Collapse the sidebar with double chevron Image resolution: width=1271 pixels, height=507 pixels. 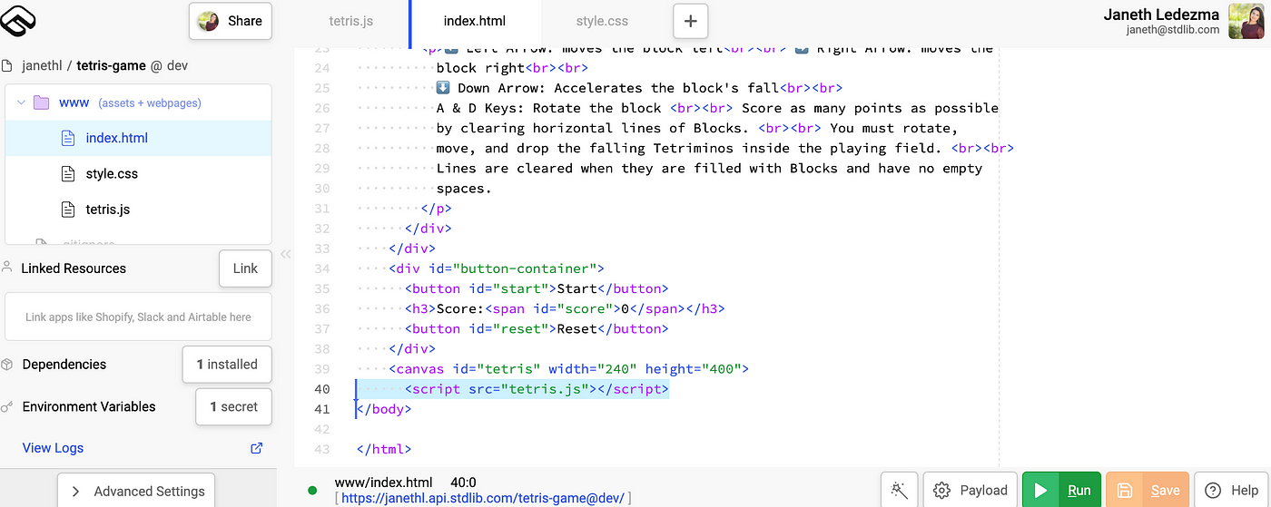[x=285, y=254]
